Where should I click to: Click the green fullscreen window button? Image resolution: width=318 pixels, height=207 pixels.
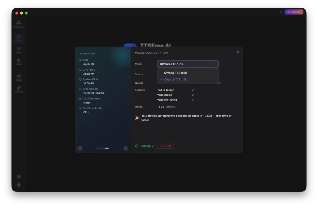26,13
